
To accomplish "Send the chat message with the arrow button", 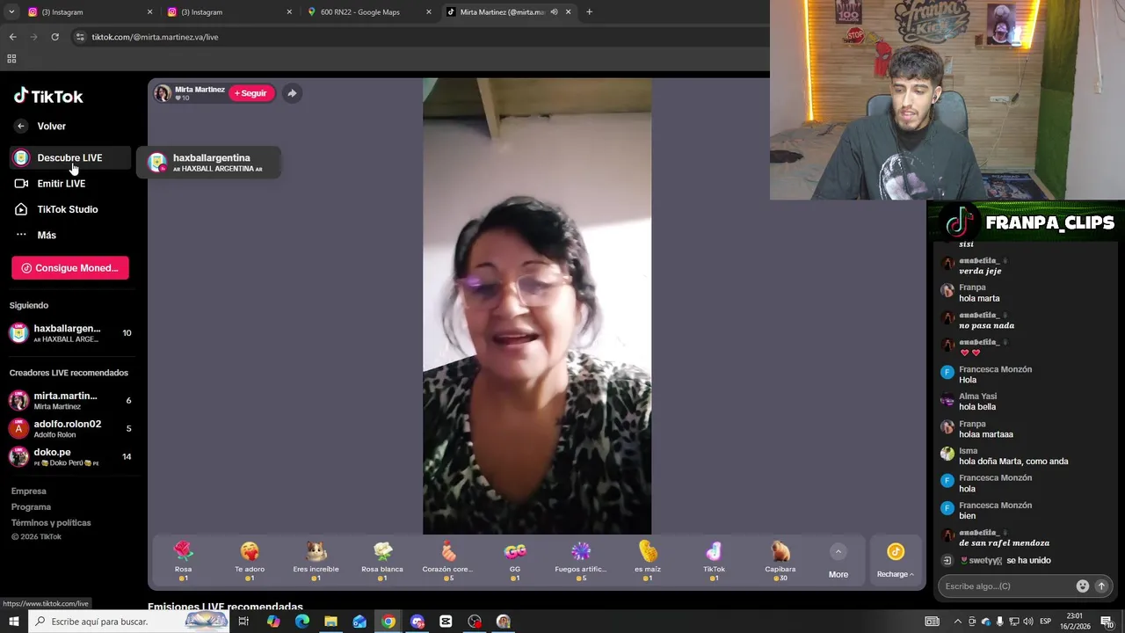I will pos(1101,586).
